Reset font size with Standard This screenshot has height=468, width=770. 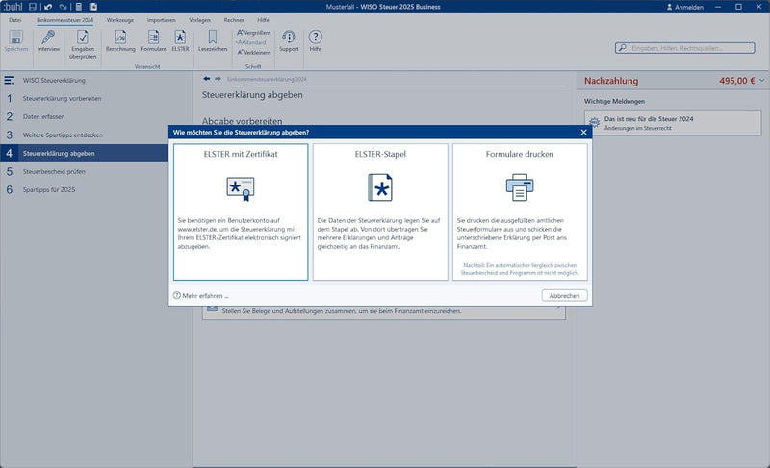tap(251, 42)
